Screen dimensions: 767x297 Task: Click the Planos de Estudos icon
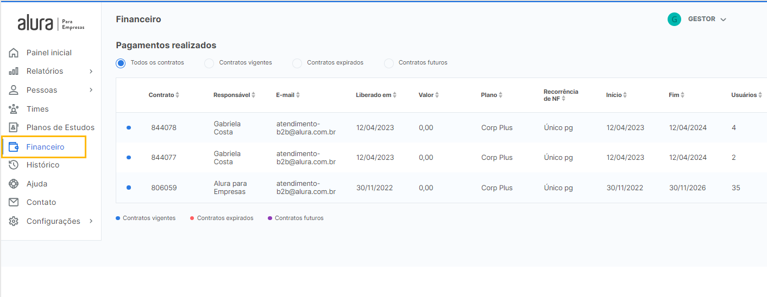pos(14,127)
